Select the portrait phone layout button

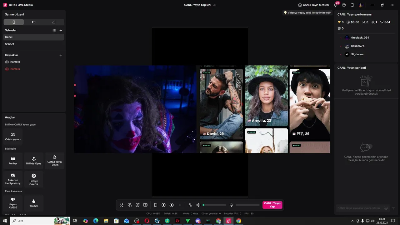[14, 22]
